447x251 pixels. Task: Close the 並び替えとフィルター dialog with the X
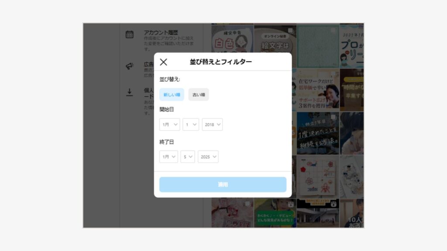coord(163,62)
